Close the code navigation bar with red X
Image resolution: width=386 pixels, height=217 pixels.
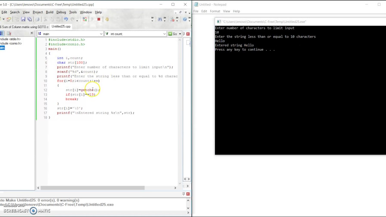coord(188,34)
